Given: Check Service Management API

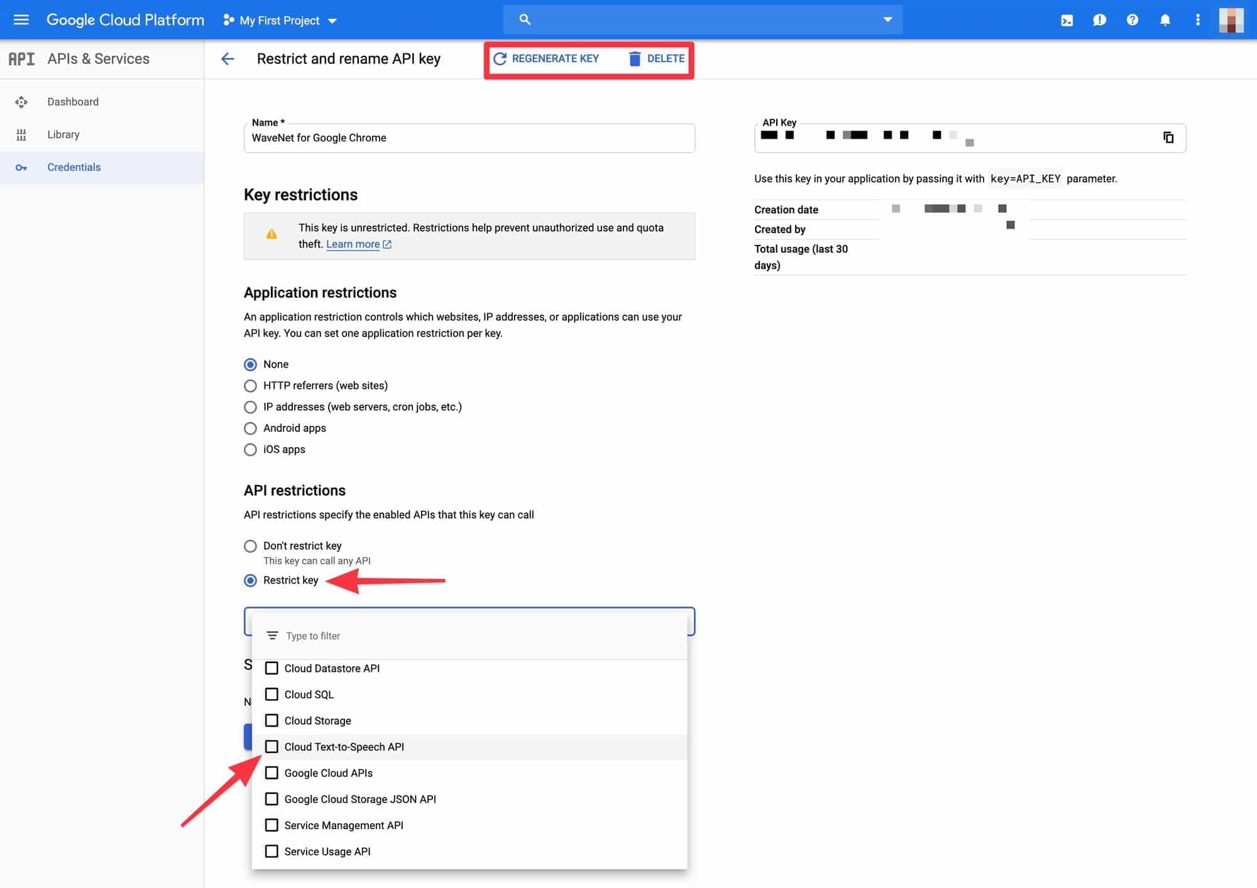Looking at the screenshot, I should coord(272,825).
